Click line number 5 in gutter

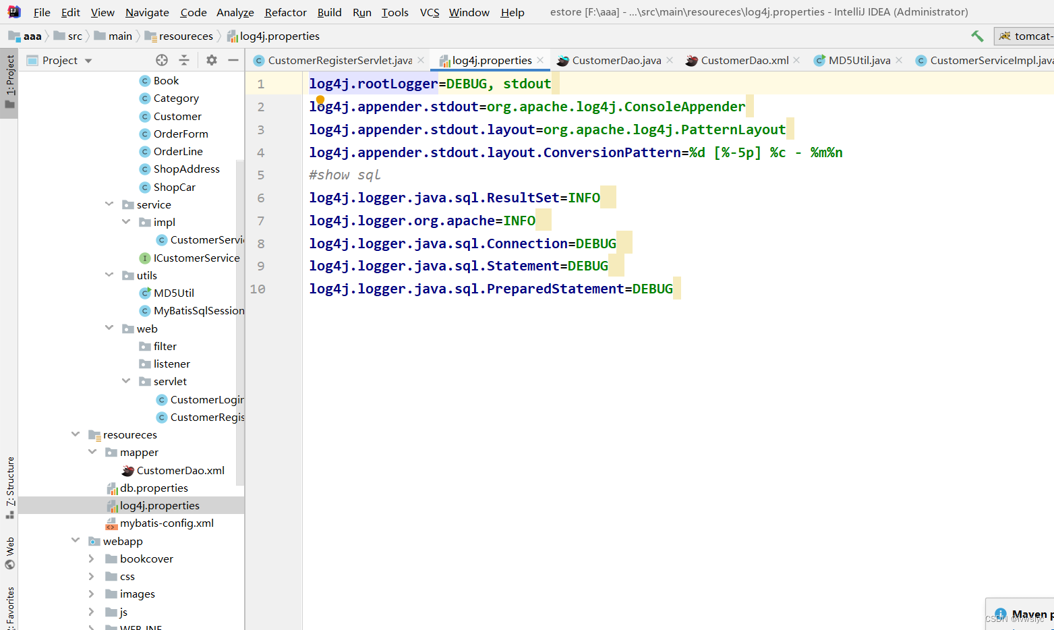point(260,175)
